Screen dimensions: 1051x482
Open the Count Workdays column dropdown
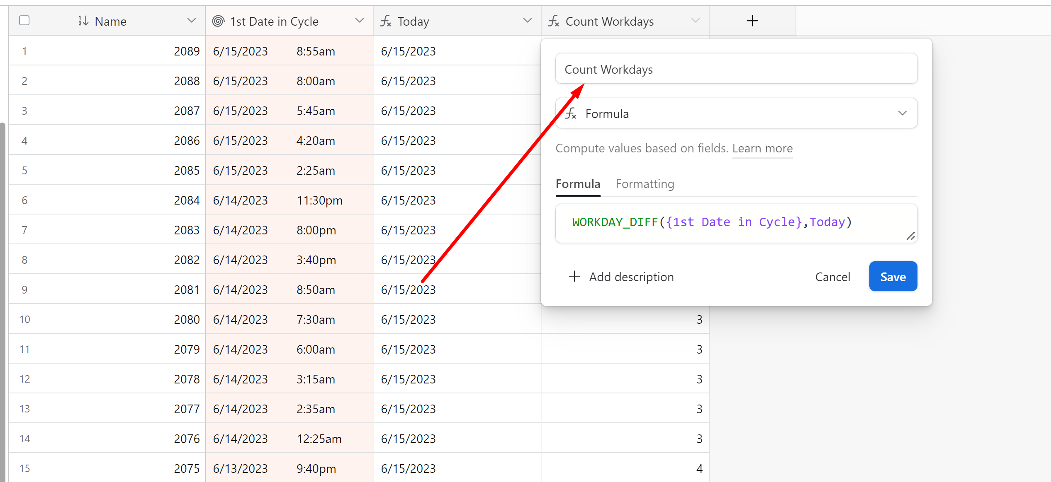coord(696,21)
